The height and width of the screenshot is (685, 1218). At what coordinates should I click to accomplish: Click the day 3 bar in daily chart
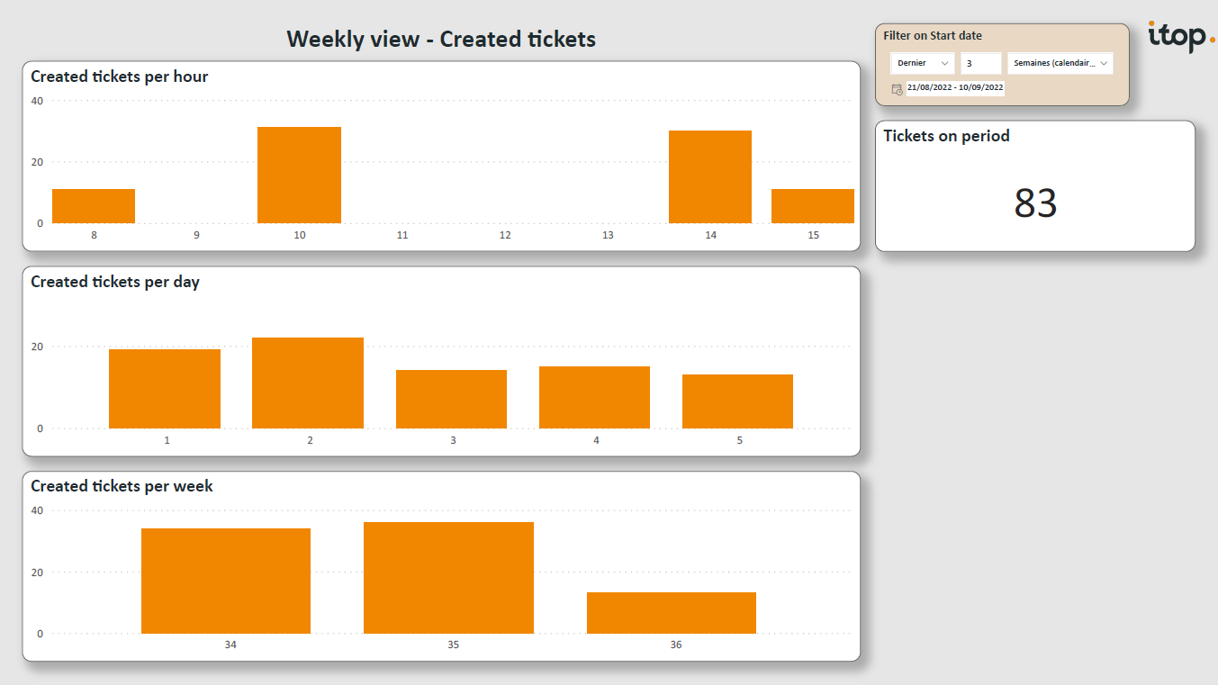click(451, 400)
